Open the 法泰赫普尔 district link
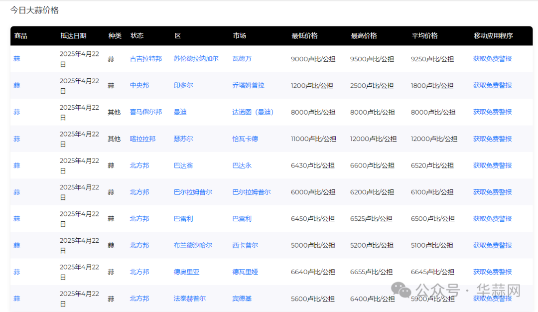 190,299
